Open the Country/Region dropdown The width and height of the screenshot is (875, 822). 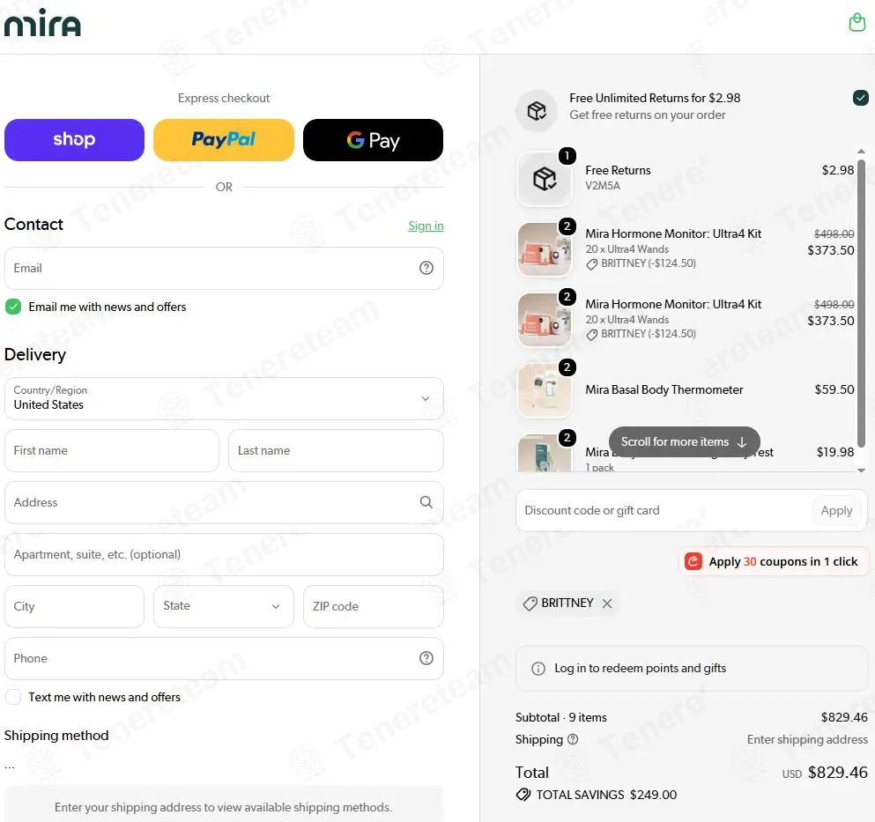click(x=224, y=398)
